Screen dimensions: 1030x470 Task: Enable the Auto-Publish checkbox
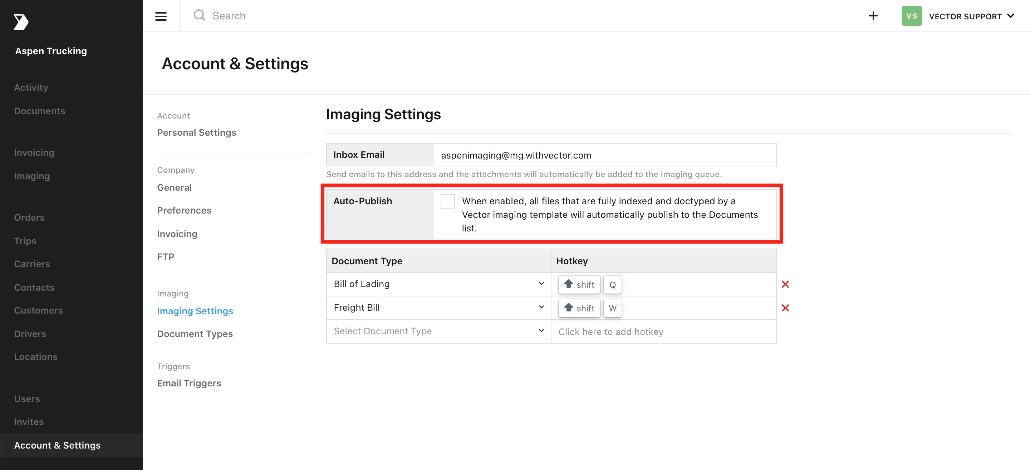447,201
